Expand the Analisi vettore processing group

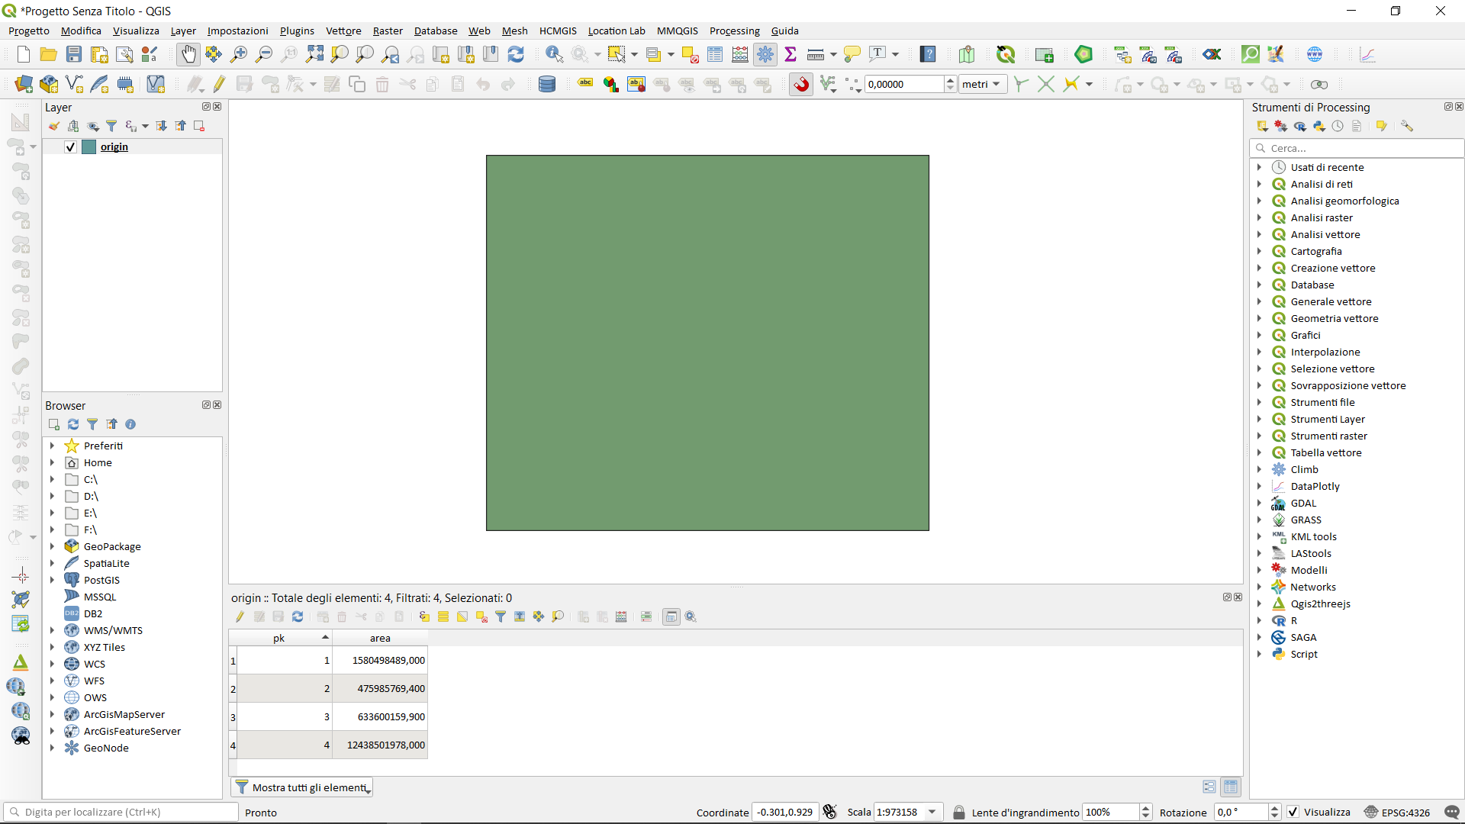pos(1259,234)
